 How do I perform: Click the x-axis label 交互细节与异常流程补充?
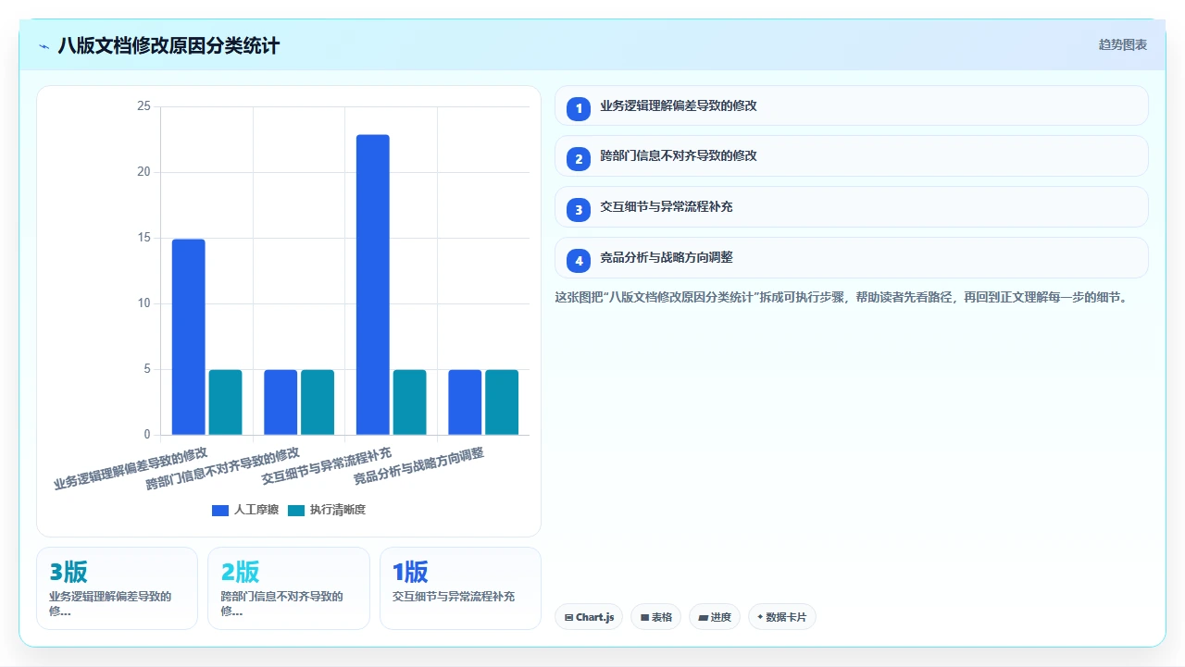click(x=327, y=466)
